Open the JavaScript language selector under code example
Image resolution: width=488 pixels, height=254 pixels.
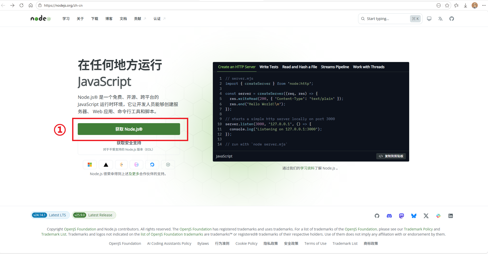pyautogui.click(x=224, y=156)
